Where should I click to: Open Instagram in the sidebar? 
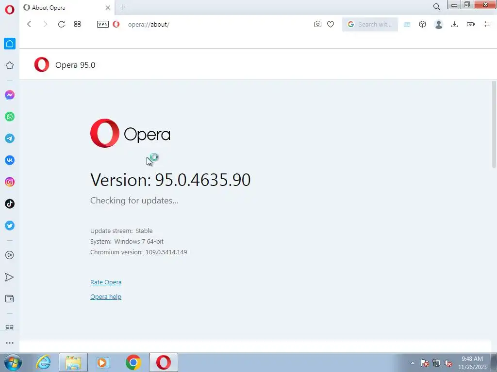tap(10, 182)
